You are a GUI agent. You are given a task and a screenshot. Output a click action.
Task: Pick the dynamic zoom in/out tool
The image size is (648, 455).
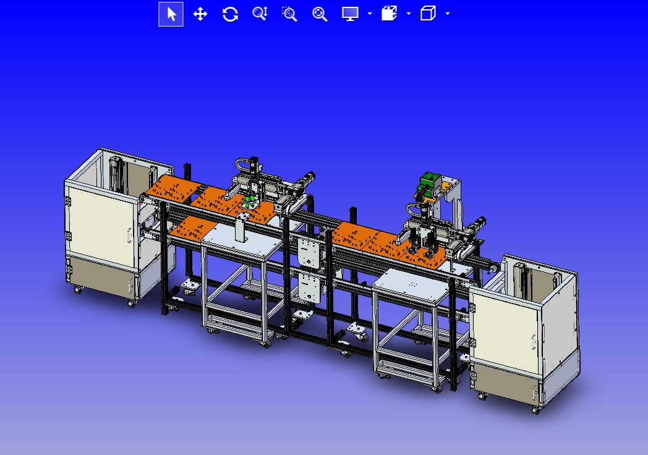point(260,14)
